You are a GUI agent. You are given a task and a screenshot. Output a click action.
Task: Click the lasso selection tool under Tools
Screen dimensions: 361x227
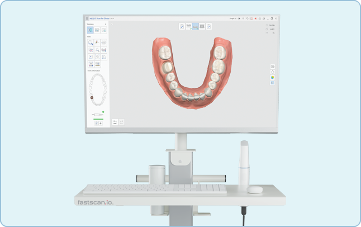[x=90, y=42]
